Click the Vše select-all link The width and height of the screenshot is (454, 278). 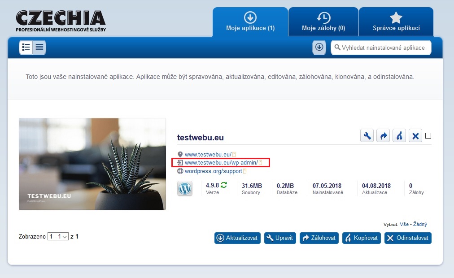(x=404, y=224)
